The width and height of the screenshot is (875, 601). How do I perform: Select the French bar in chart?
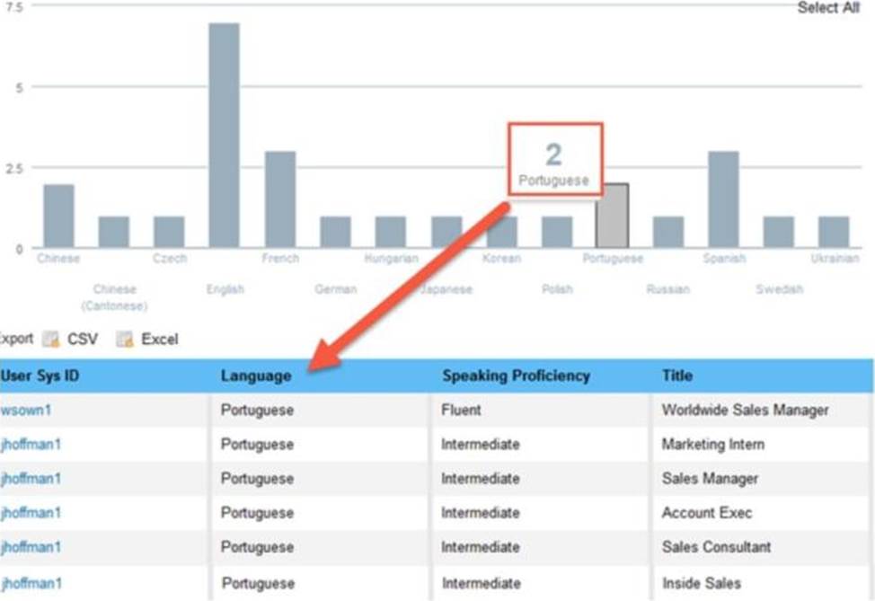[x=280, y=199]
